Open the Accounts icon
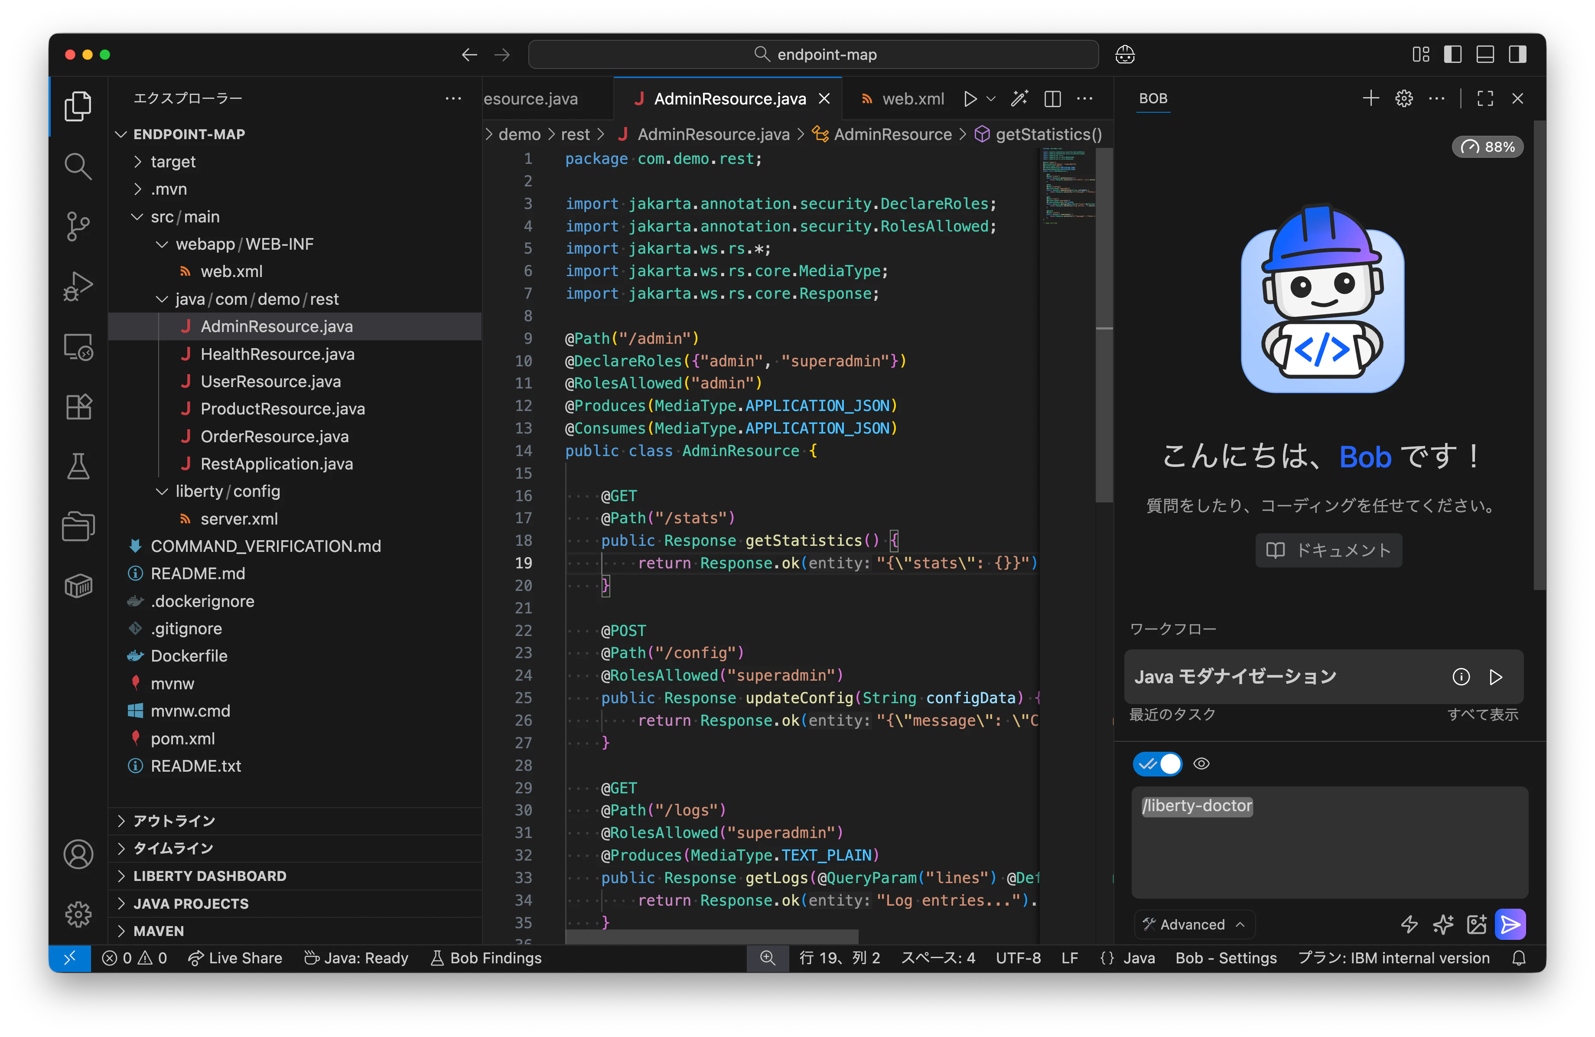This screenshot has height=1037, width=1595. [78, 854]
